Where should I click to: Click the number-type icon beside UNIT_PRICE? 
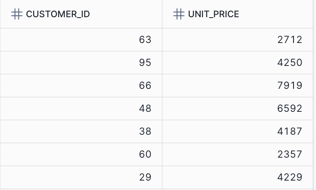178,14
